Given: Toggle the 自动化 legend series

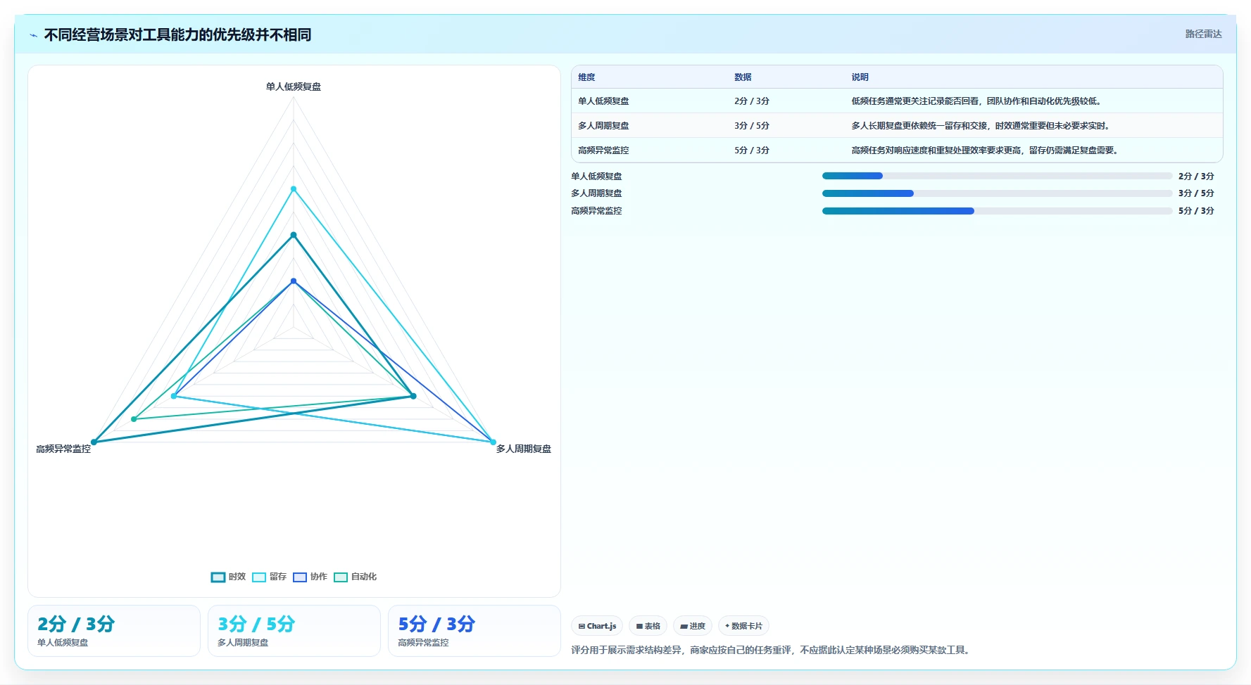Looking at the screenshot, I should click(x=355, y=577).
